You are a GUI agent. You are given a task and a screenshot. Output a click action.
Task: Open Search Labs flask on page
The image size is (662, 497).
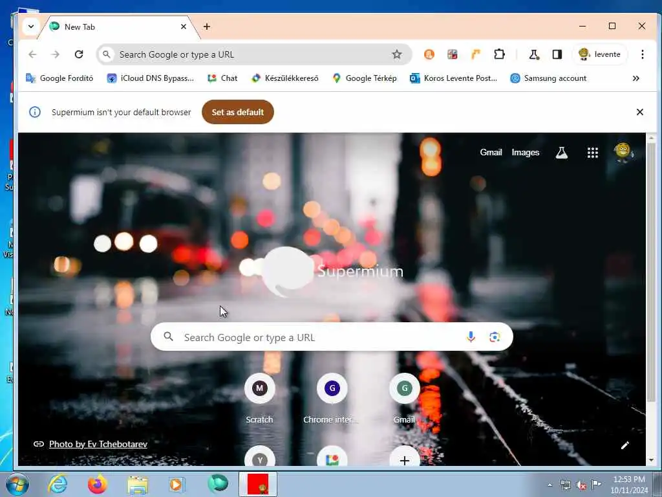562,153
